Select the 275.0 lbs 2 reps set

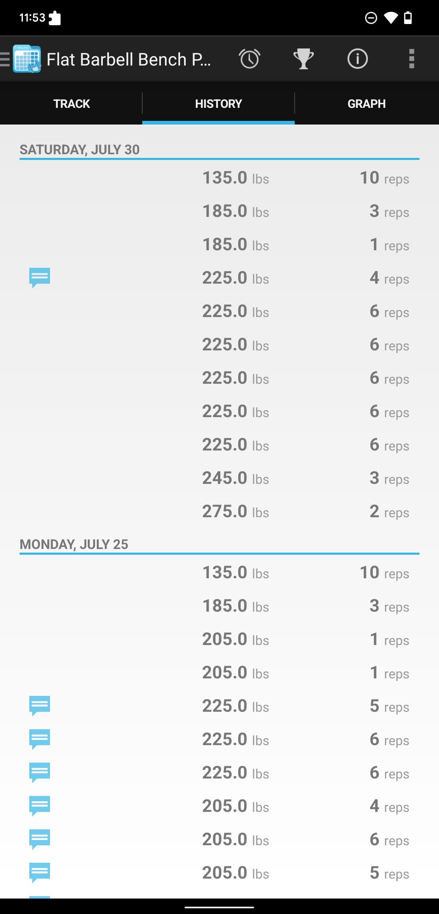[305, 512]
